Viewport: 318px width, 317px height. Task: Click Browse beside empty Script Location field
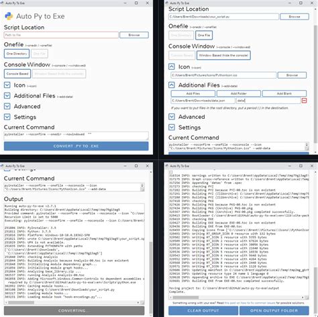point(134,35)
